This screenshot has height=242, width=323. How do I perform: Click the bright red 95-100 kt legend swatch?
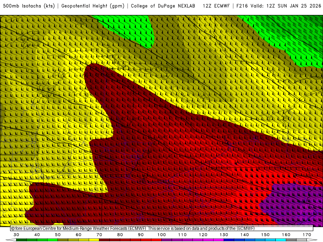click(156, 240)
